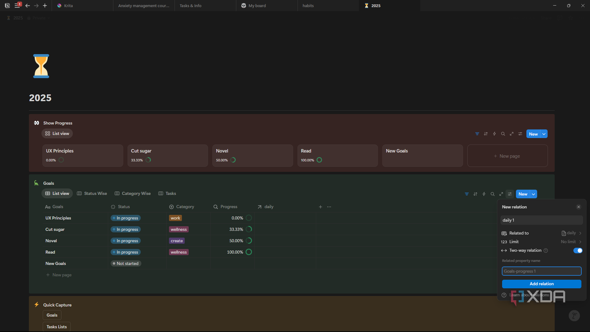590x332 pixels.
Task: Disable the Two-way relation switch
Action: point(578,251)
